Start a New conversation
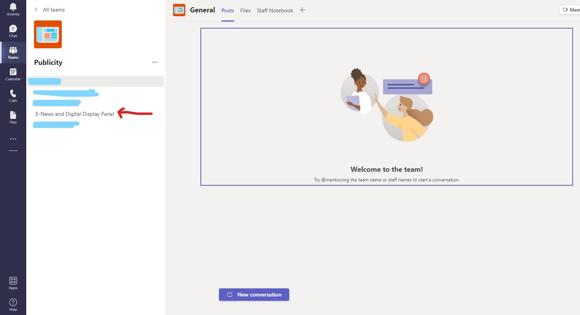This screenshot has width=580, height=315. click(x=254, y=295)
